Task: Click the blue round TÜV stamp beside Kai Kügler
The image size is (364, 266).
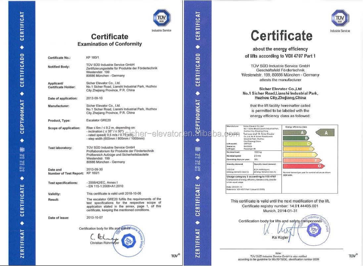Action: coord(314,230)
